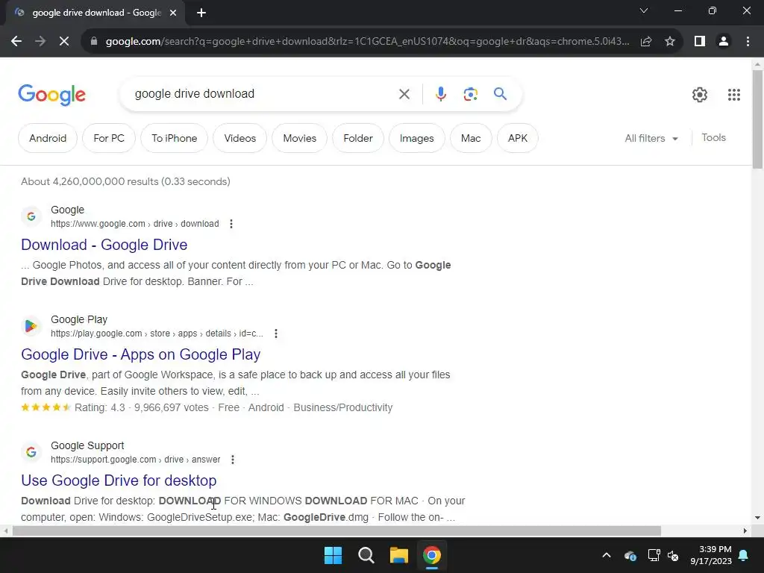764x573 pixels.
Task: Select the Mac filter chip
Action: (471, 138)
